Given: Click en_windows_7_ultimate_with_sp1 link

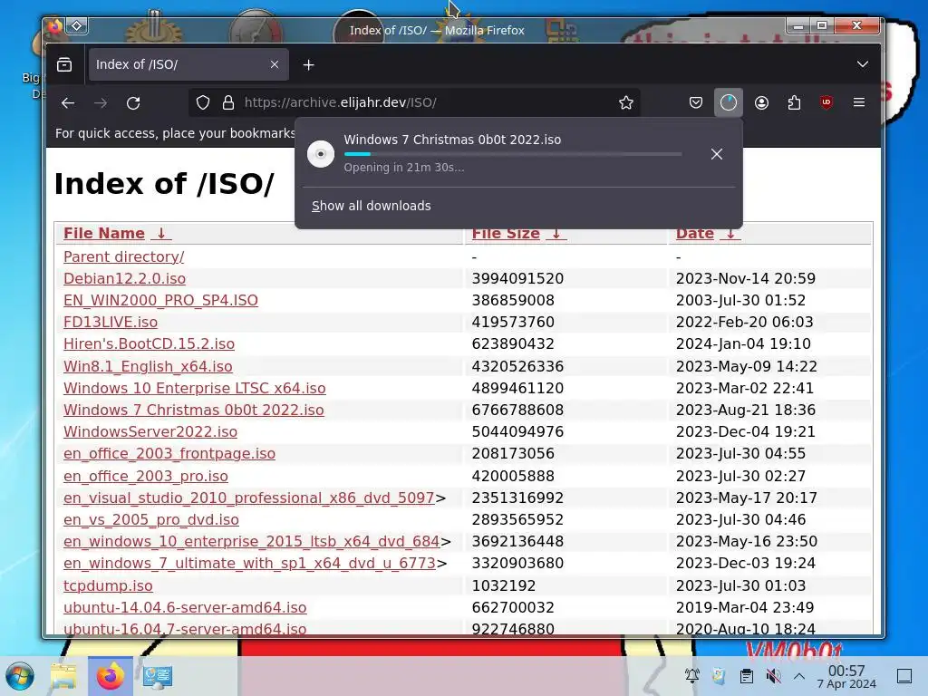Looking at the screenshot, I should [x=250, y=564].
